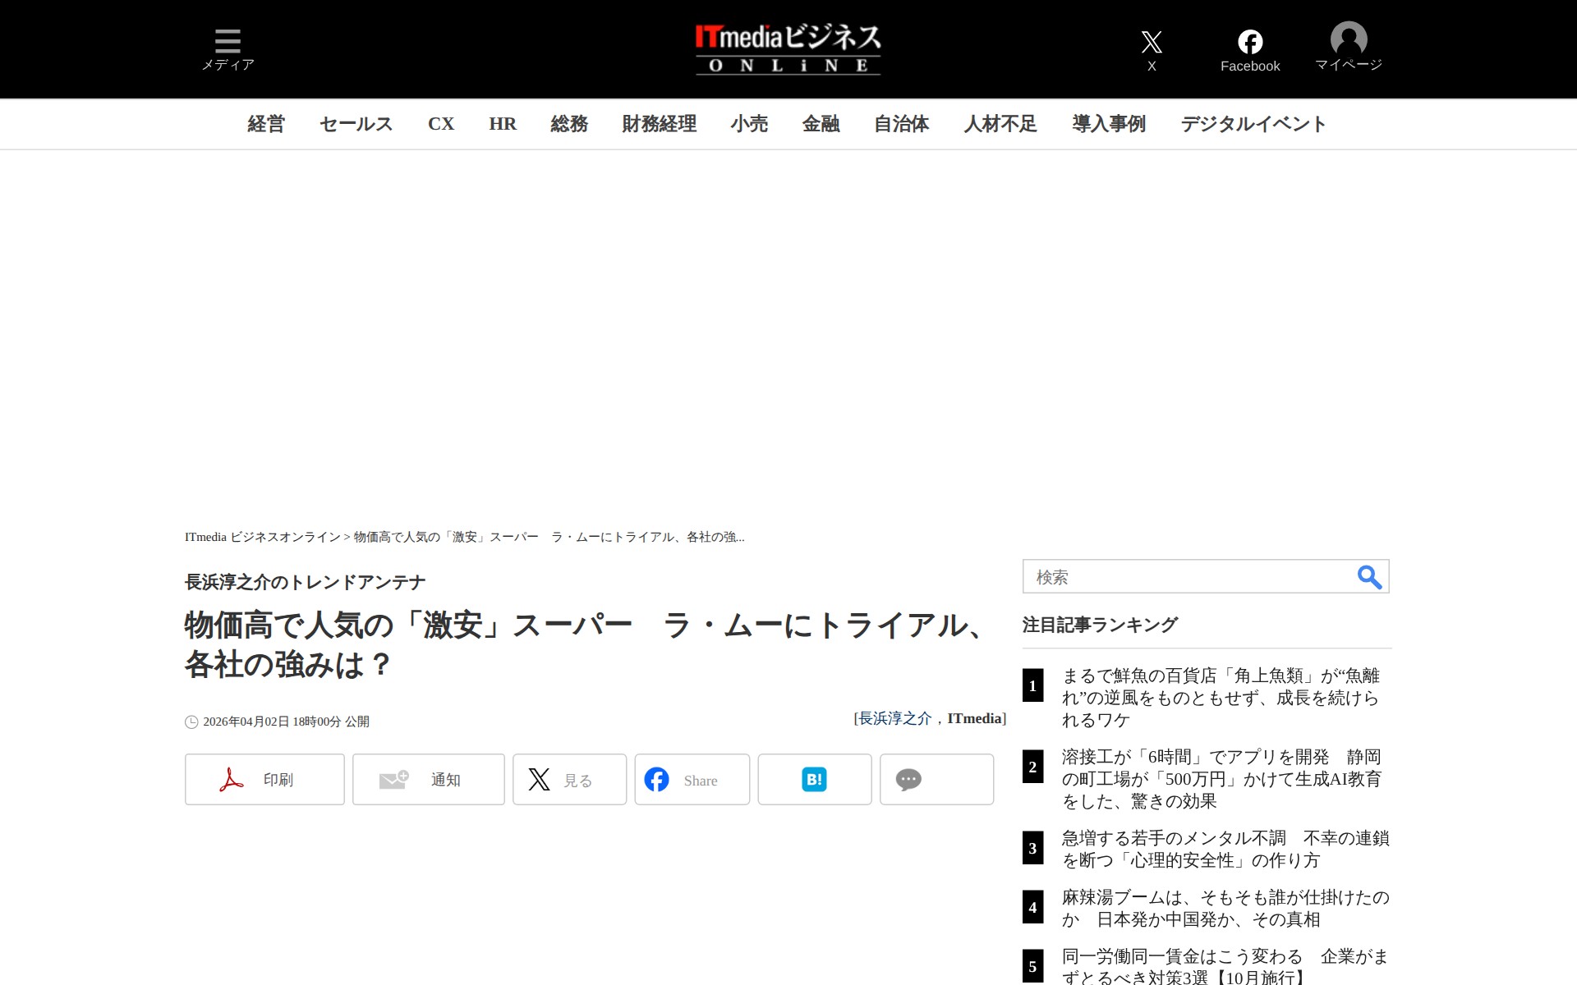The height and width of the screenshot is (985, 1577).
Task: Print article using 印刷 PDF button
Action: pyautogui.click(x=264, y=779)
